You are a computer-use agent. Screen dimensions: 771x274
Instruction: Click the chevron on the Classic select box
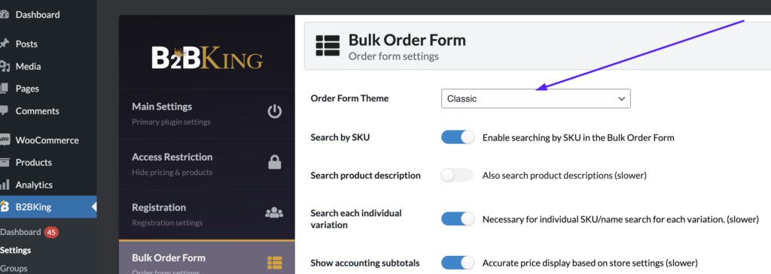pyautogui.click(x=621, y=98)
